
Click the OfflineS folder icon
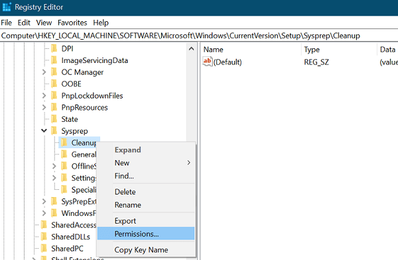pyautogui.click(x=64, y=166)
